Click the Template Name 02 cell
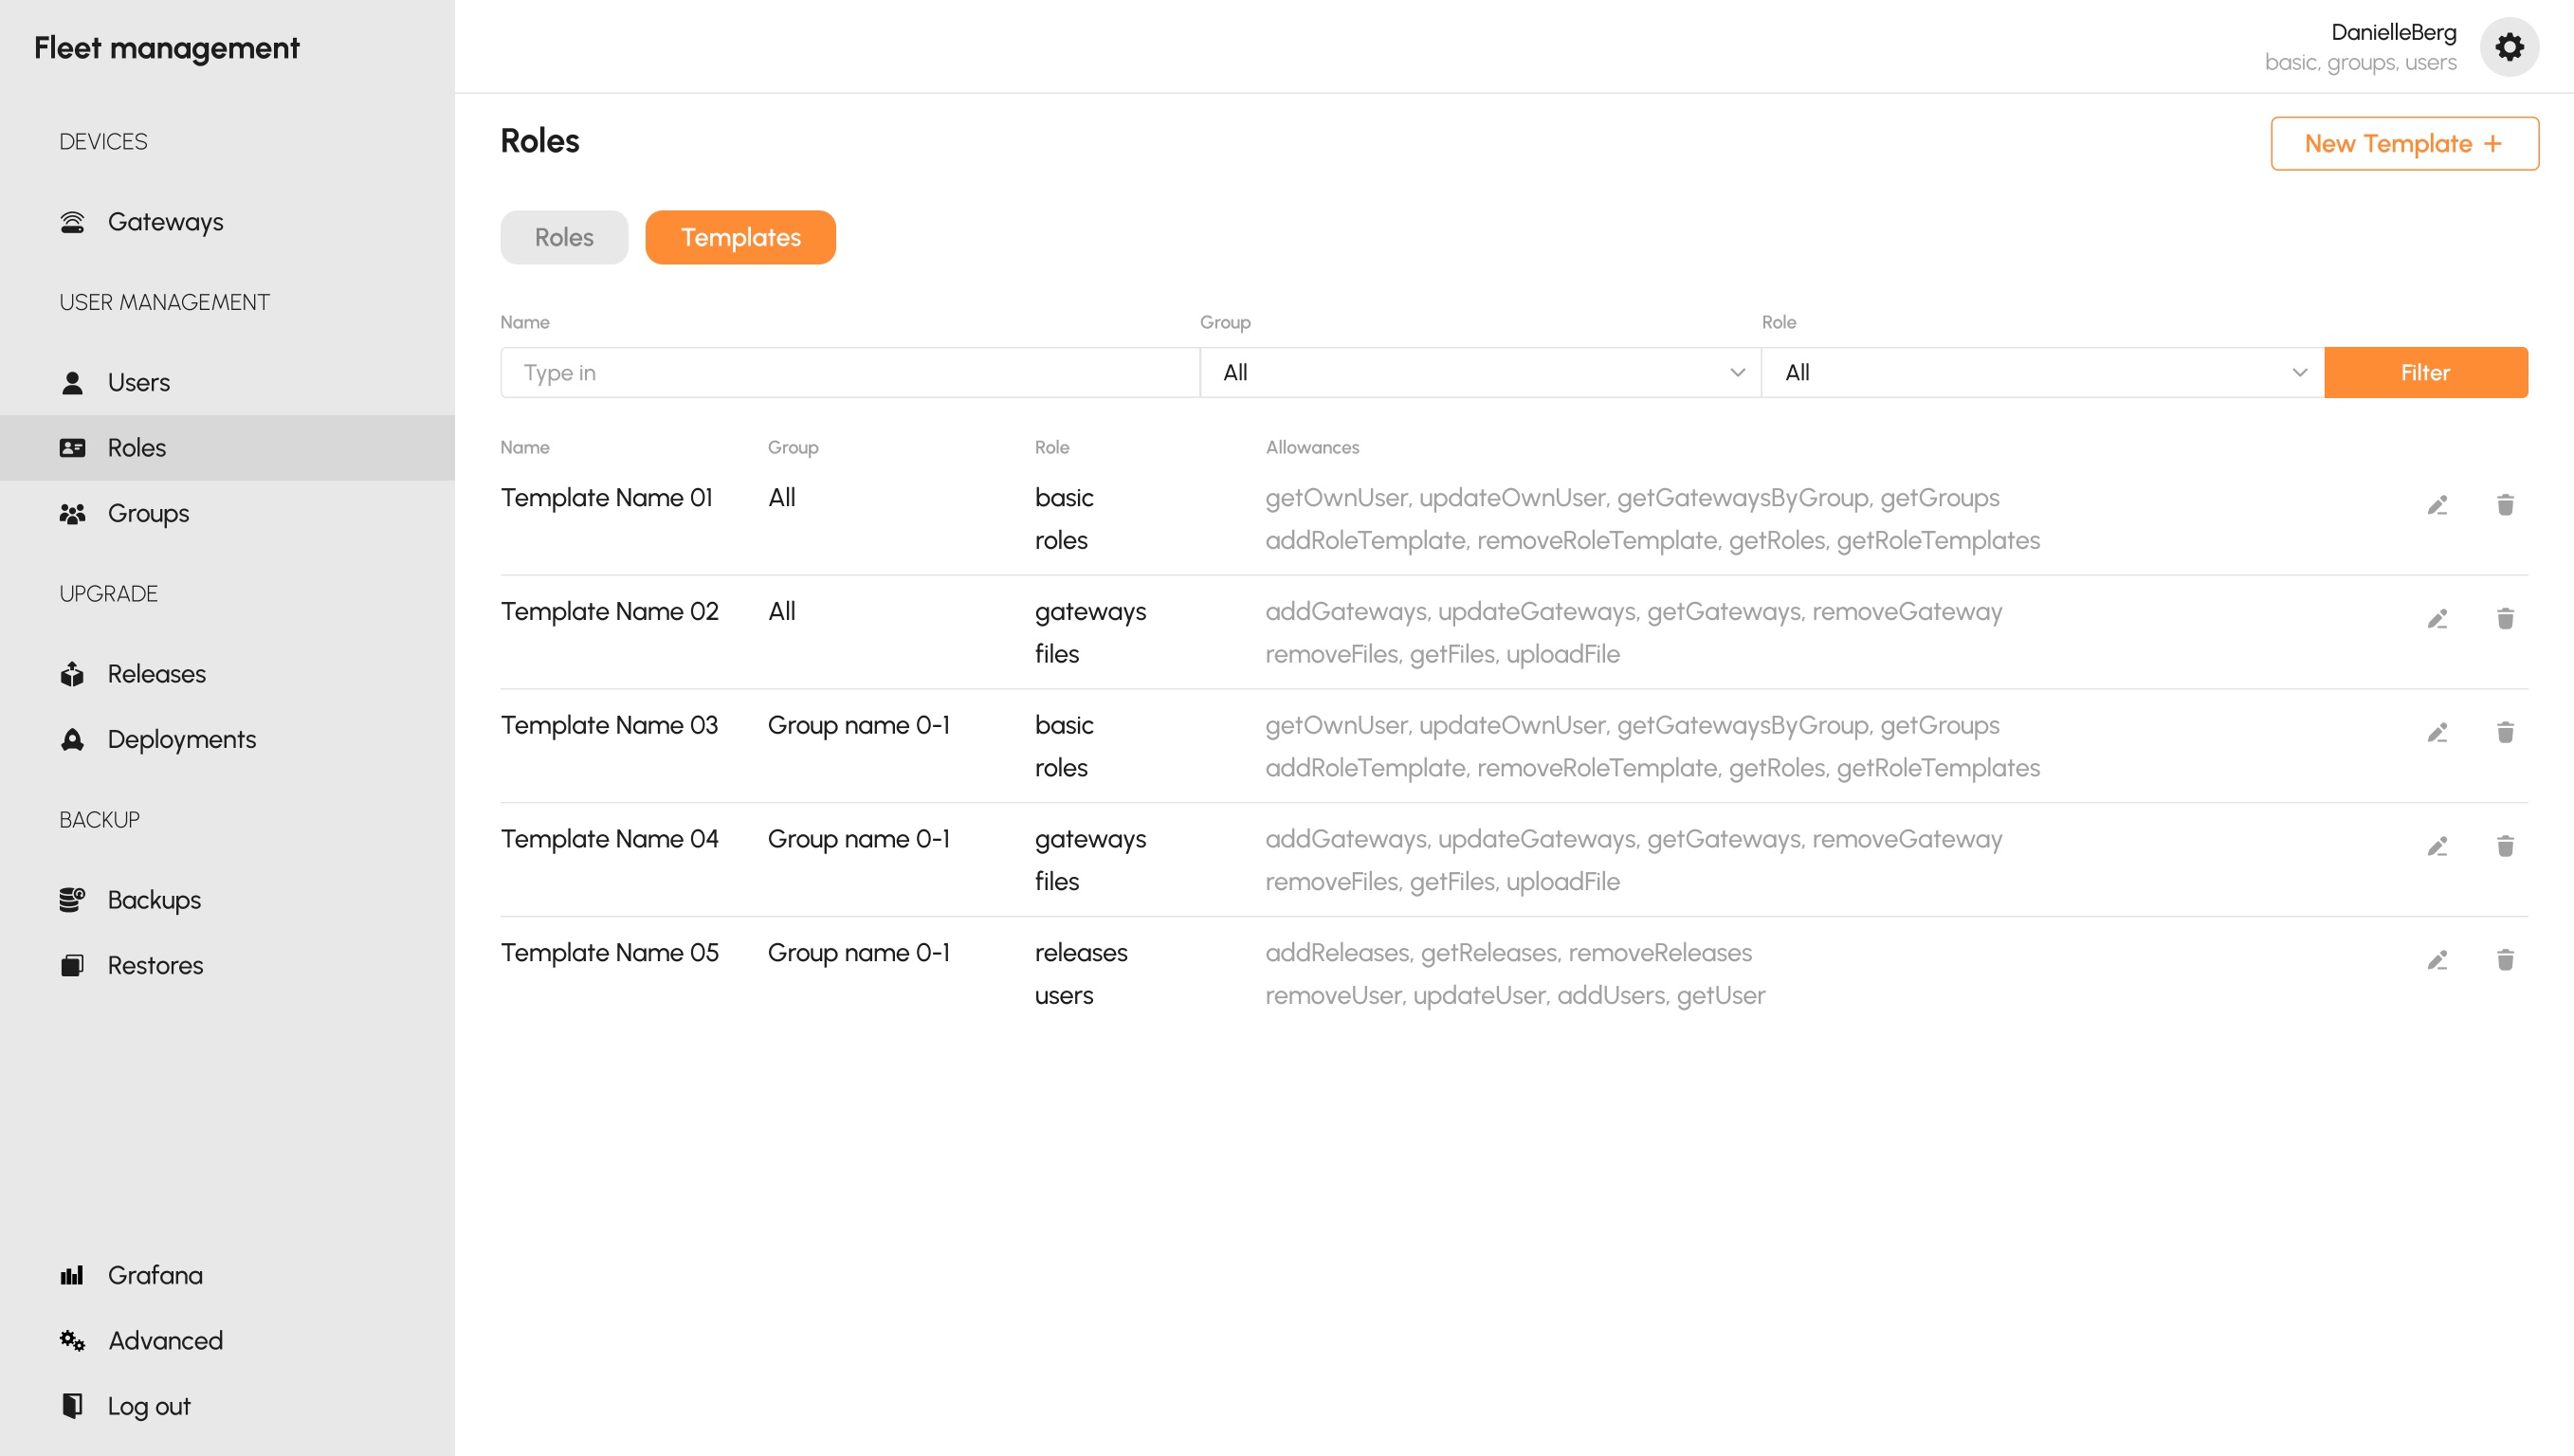 pyautogui.click(x=610, y=612)
